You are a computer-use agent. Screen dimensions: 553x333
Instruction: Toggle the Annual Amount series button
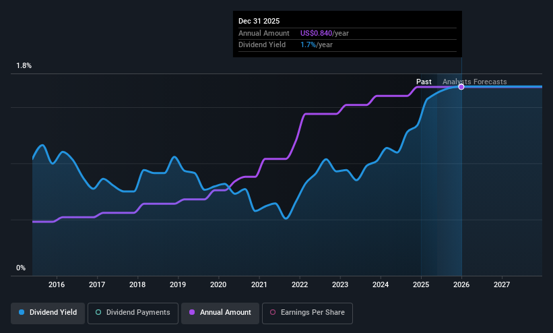tap(220, 313)
